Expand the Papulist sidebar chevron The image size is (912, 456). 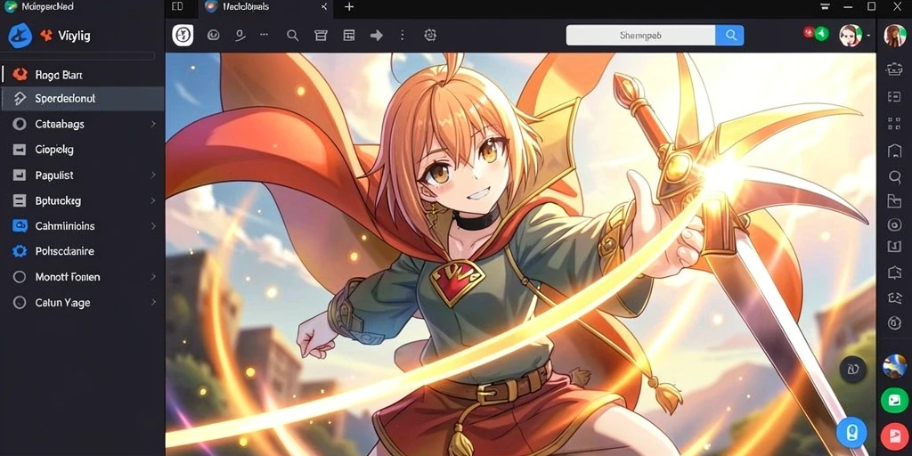[x=153, y=175]
